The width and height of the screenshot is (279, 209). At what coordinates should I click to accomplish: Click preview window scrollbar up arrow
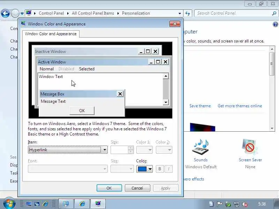166,76
